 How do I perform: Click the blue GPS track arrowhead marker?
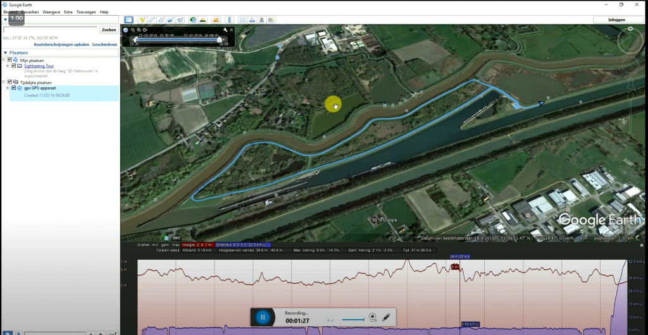pos(541,104)
